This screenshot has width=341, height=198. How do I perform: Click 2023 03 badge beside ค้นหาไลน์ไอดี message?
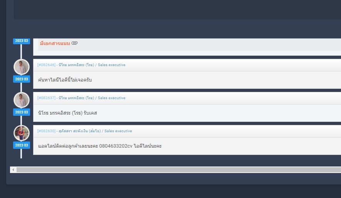tap(22, 79)
